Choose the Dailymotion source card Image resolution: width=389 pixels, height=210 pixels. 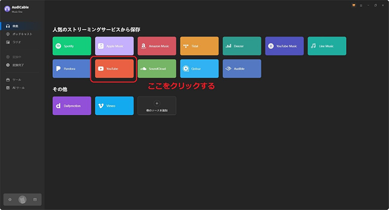(x=71, y=106)
